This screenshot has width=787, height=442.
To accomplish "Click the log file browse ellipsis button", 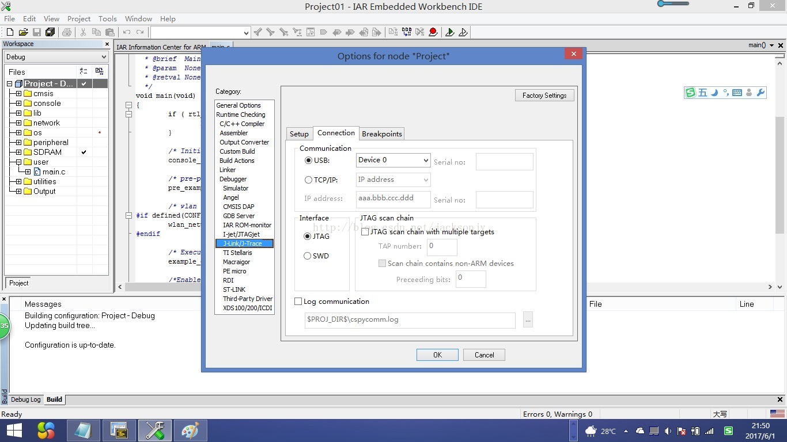I will [x=528, y=319].
